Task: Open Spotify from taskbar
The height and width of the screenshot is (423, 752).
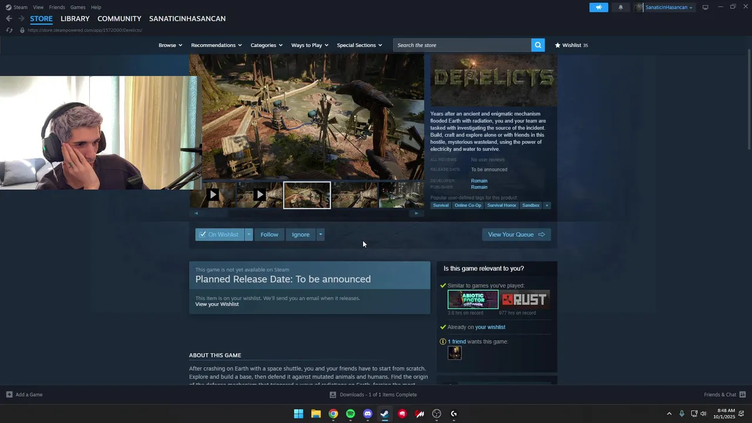Action: click(x=350, y=414)
